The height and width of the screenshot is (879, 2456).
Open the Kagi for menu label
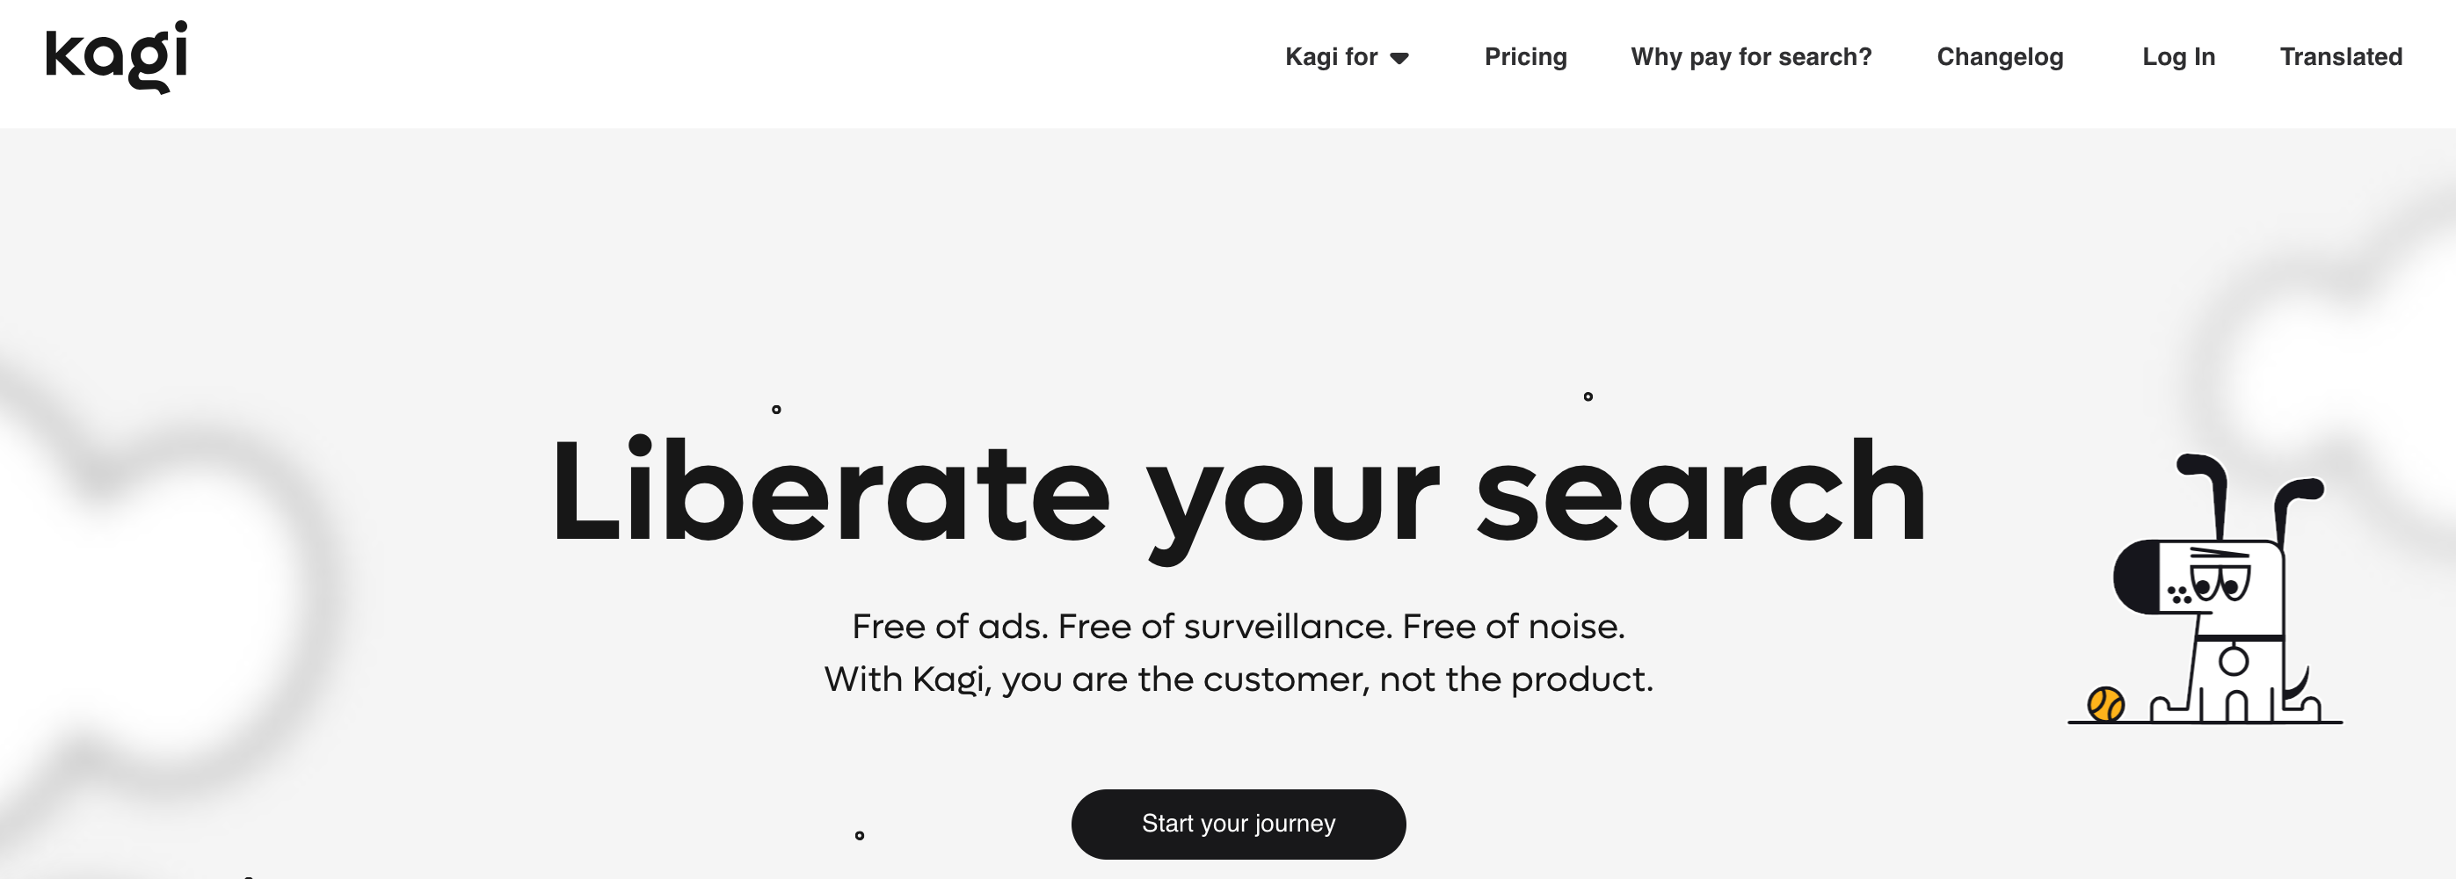pyautogui.click(x=1331, y=57)
